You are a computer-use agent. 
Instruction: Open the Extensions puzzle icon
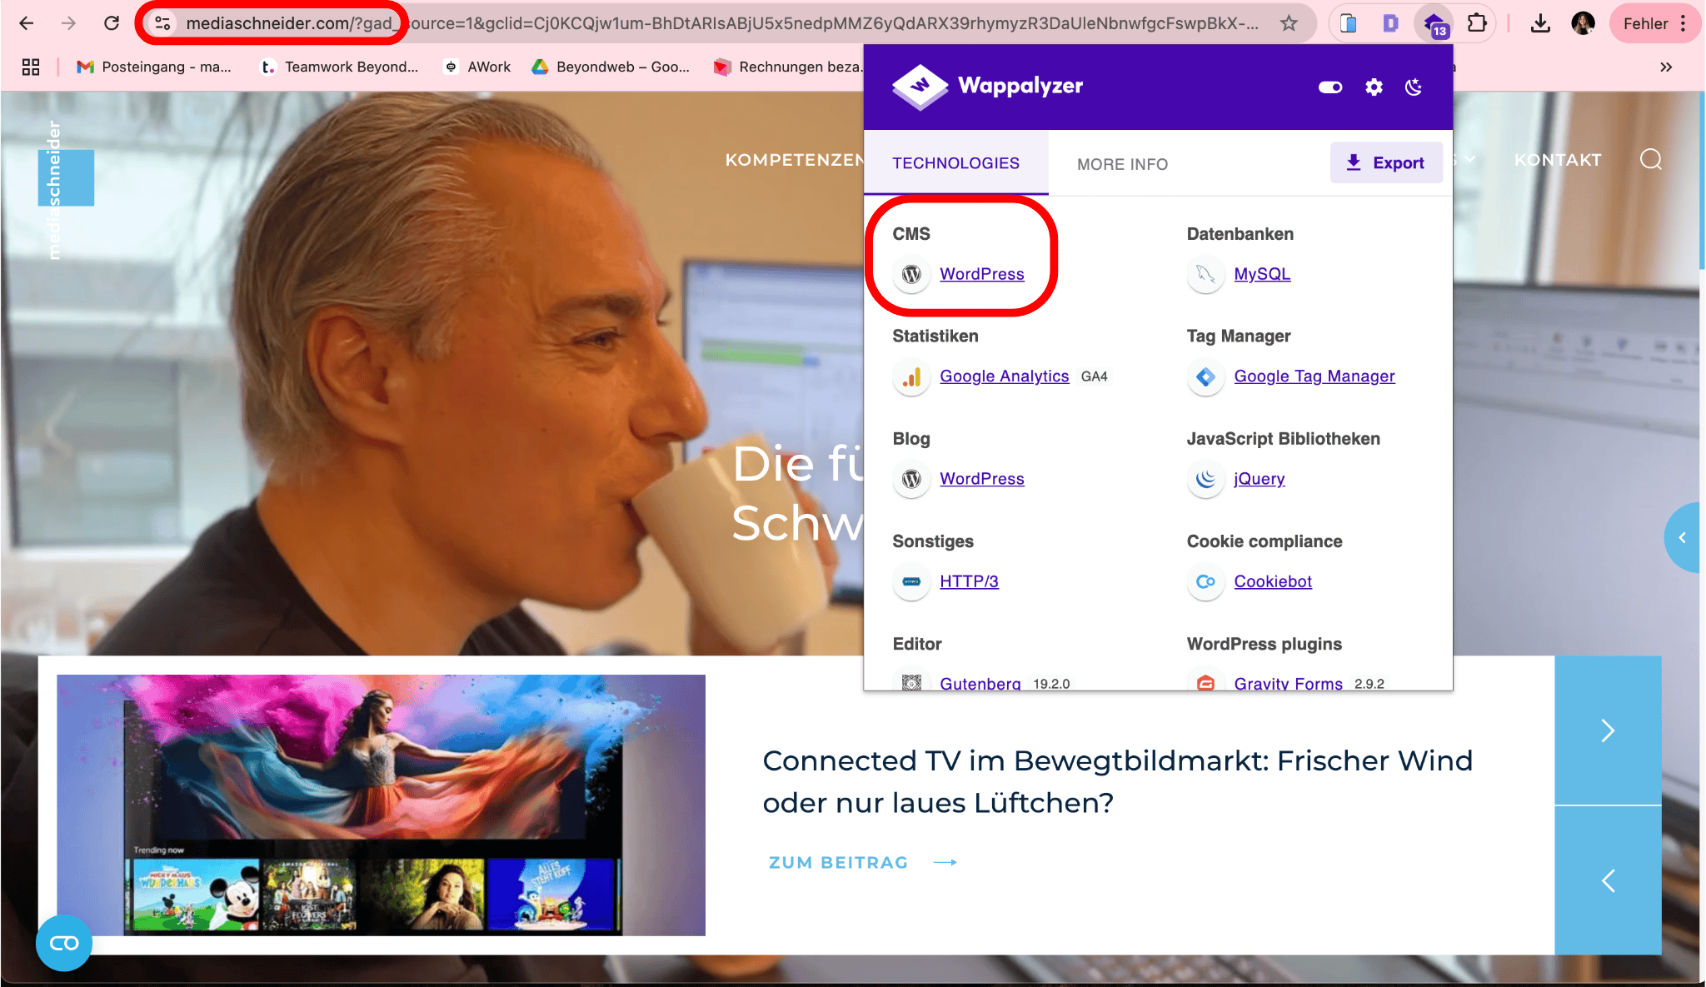[1477, 23]
